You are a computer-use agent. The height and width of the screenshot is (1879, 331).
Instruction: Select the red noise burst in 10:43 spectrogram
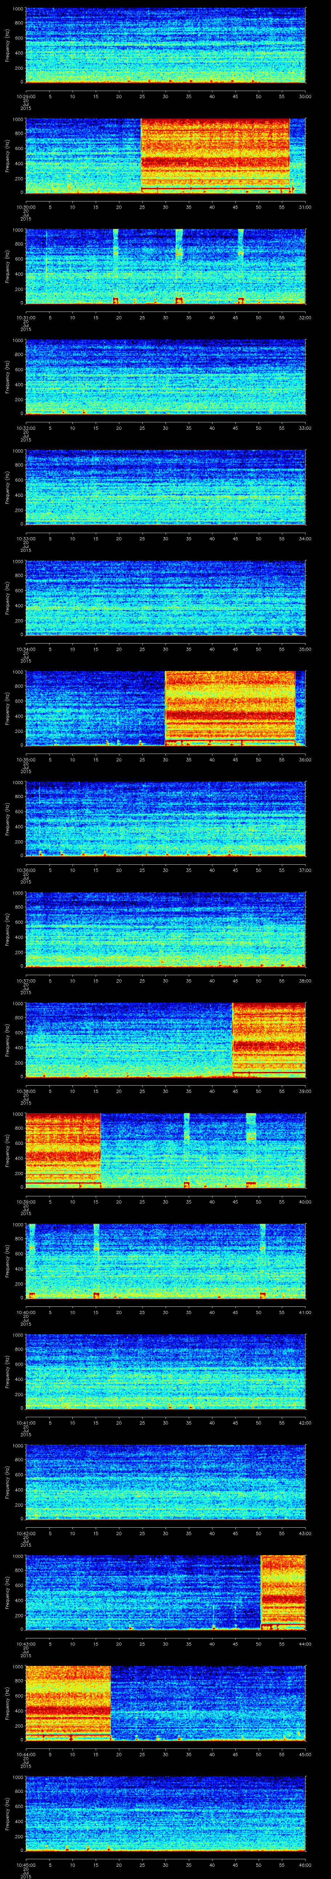pyautogui.click(x=283, y=1592)
